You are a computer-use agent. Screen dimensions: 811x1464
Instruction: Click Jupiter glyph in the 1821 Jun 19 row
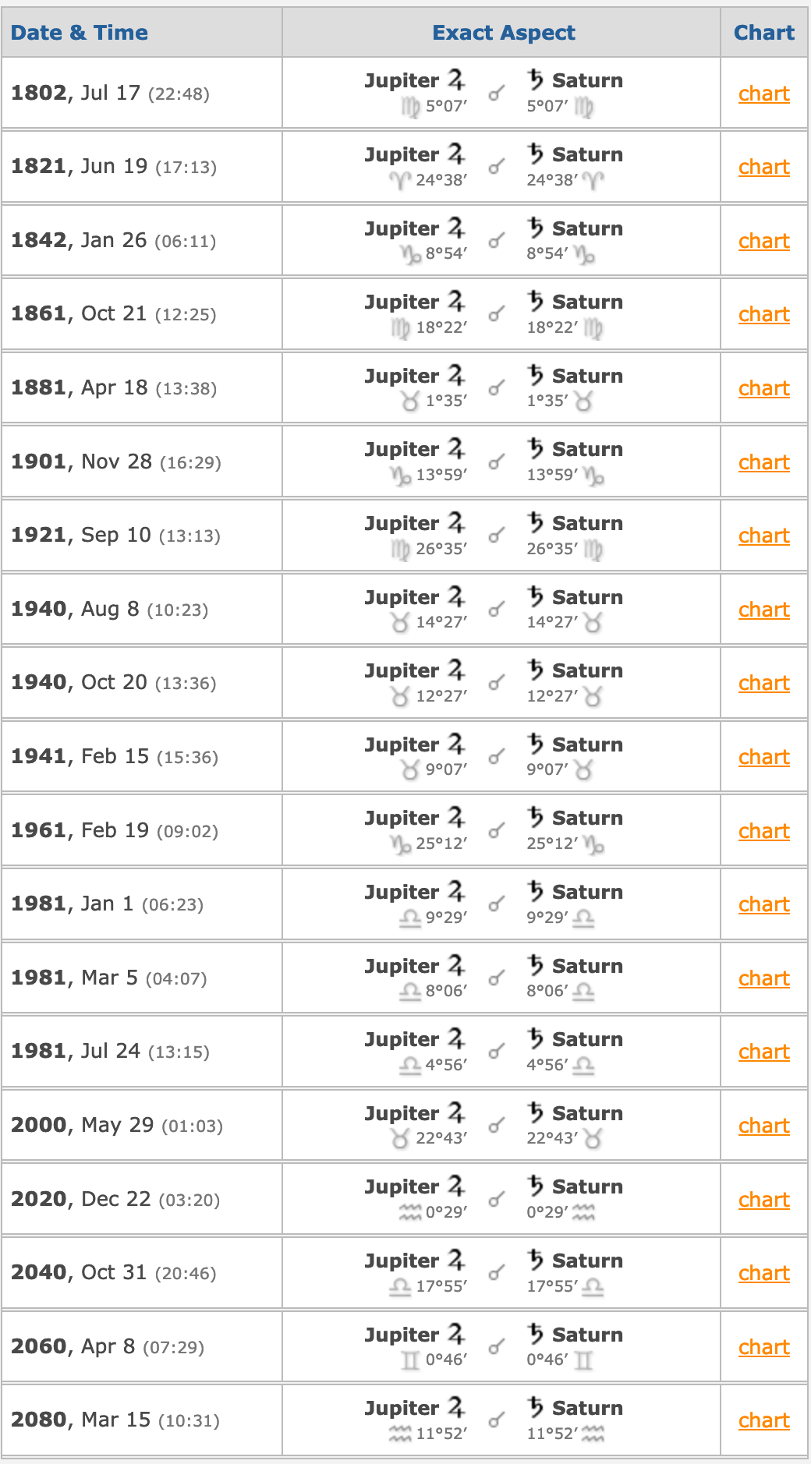[456, 154]
